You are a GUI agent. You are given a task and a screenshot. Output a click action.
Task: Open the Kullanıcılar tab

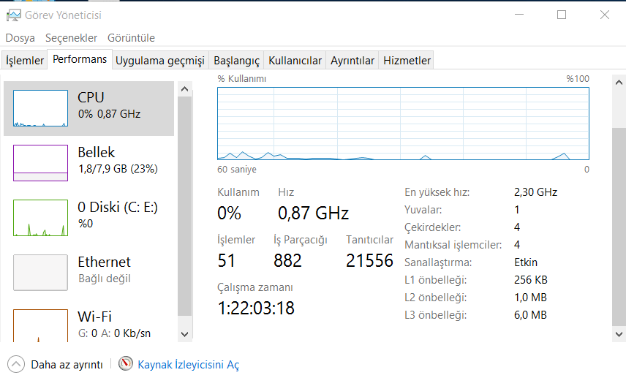pos(295,61)
